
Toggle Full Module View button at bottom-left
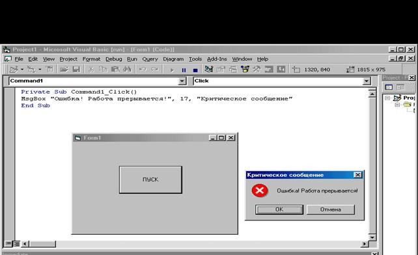point(16,243)
